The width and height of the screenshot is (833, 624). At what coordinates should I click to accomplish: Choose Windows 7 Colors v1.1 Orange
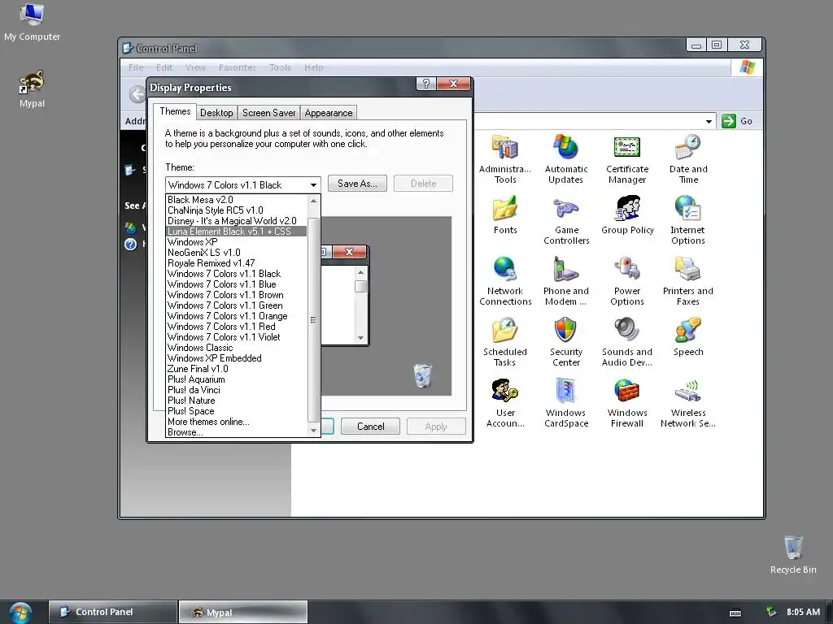point(237,316)
